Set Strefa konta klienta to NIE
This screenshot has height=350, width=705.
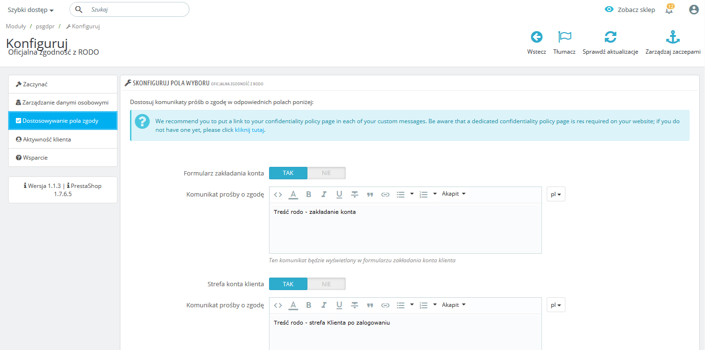click(326, 284)
